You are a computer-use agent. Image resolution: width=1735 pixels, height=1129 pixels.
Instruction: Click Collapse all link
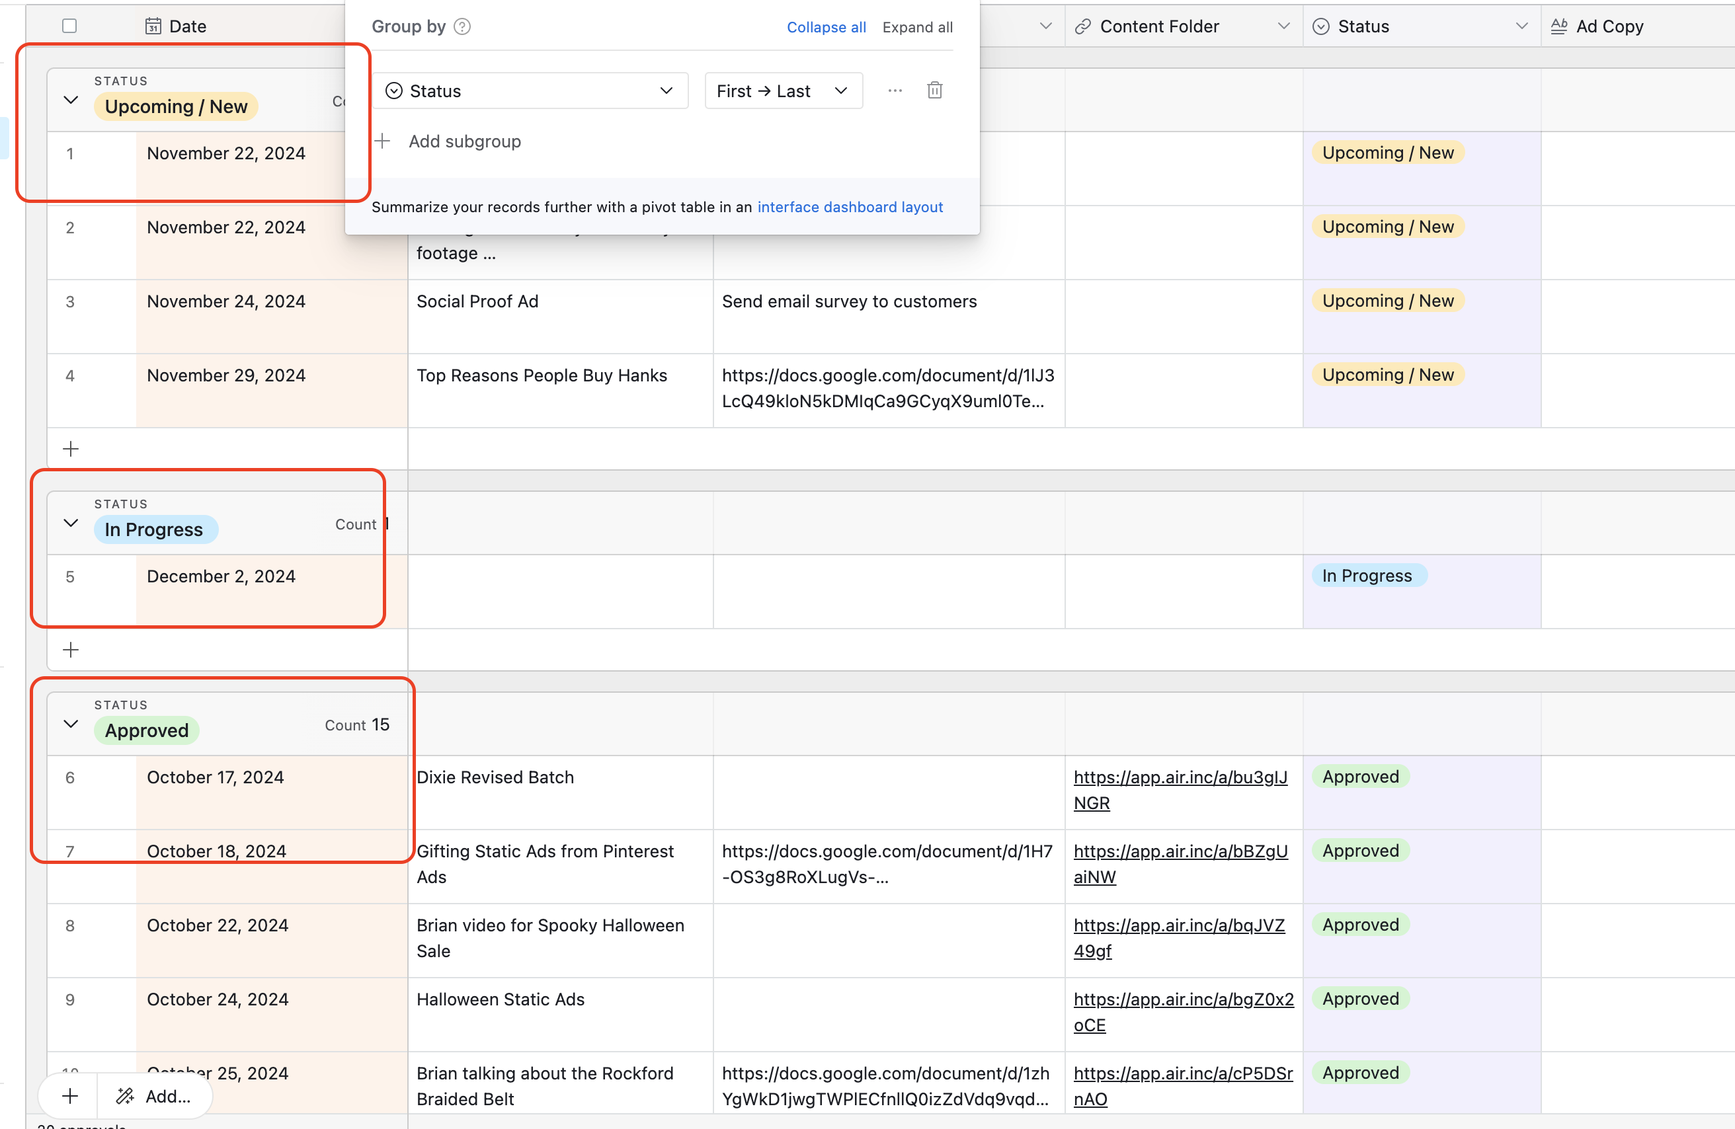[x=826, y=27]
